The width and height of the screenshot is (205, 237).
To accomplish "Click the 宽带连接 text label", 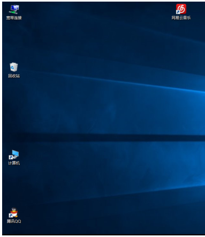I will pos(14,18).
